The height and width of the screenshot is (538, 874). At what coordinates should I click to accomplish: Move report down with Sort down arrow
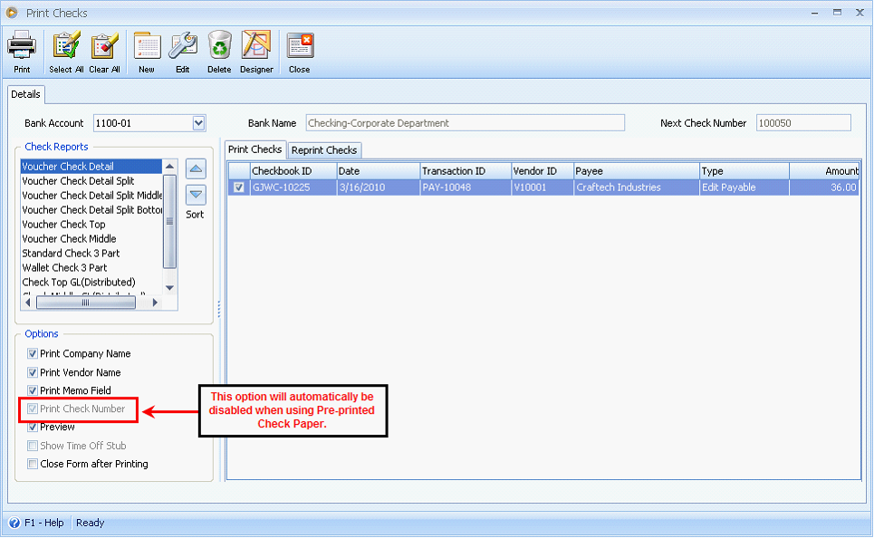coord(196,194)
